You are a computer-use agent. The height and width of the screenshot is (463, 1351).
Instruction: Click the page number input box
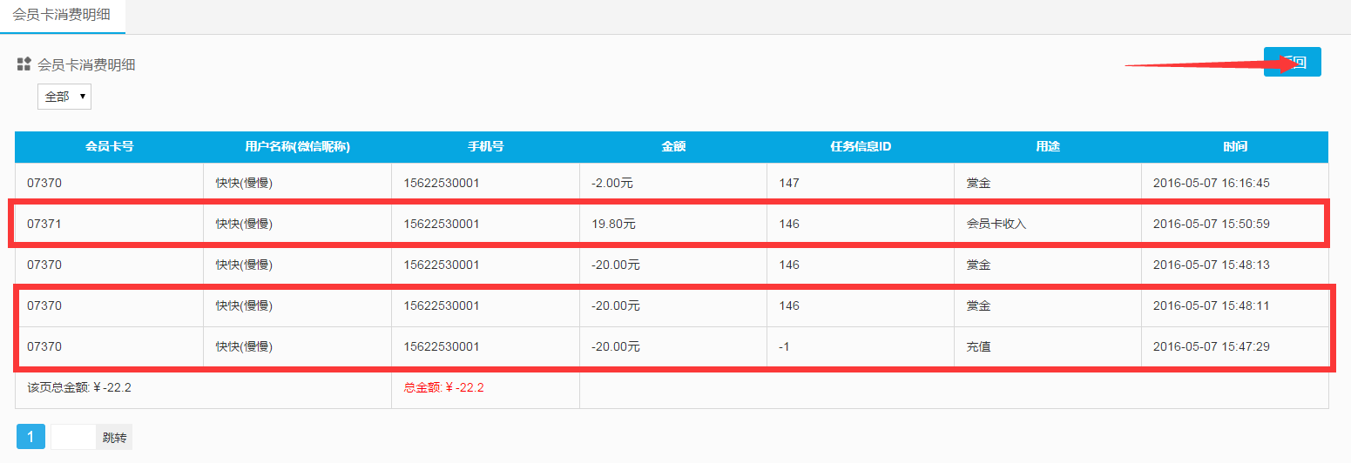pyautogui.click(x=73, y=437)
